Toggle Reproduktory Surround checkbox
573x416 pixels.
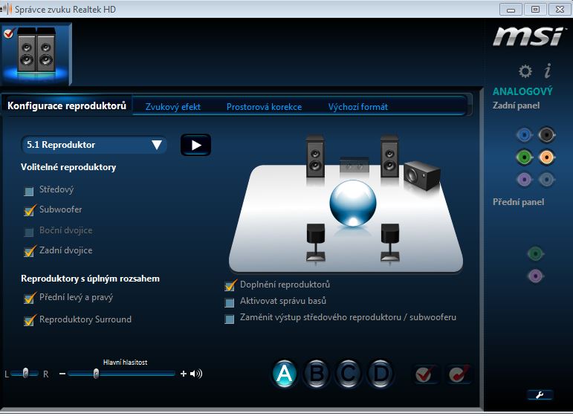pos(29,320)
